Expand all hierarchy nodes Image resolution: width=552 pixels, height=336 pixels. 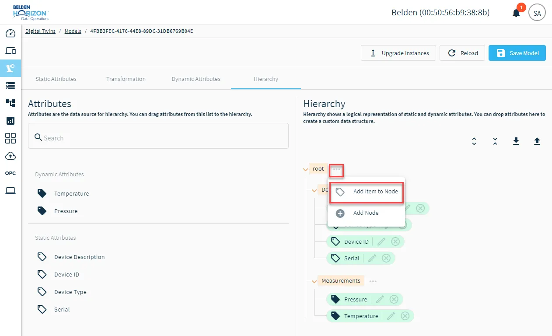[x=474, y=141]
